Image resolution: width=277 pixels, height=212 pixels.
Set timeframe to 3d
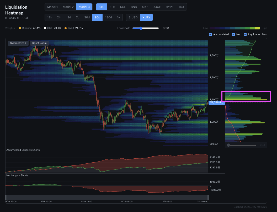(69, 17)
